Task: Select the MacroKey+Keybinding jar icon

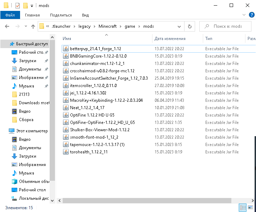Action: click(x=66, y=100)
